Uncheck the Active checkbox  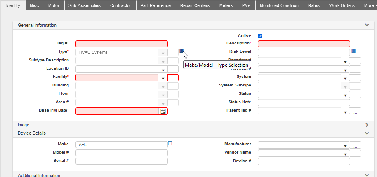tap(260, 36)
